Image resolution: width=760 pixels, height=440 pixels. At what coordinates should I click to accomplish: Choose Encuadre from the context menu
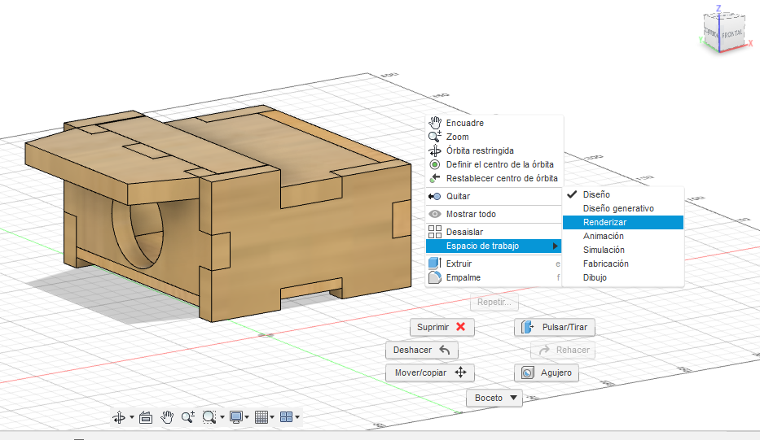tap(494, 123)
